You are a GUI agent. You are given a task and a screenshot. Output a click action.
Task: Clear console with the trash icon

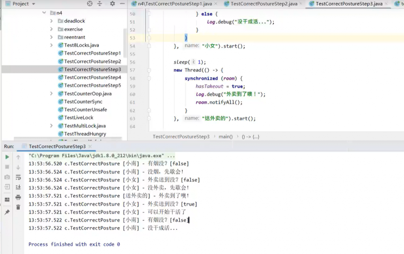click(x=18, y=207)
